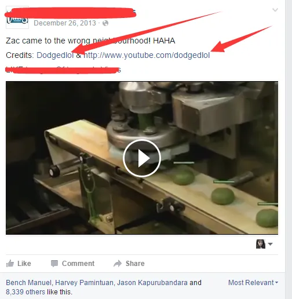Open the Dodgedlol credits link
Screen dimensions: 292x299
point(55,55)
